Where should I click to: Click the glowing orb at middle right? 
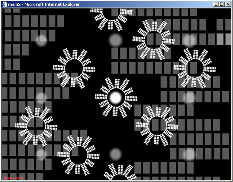point(189,98)
